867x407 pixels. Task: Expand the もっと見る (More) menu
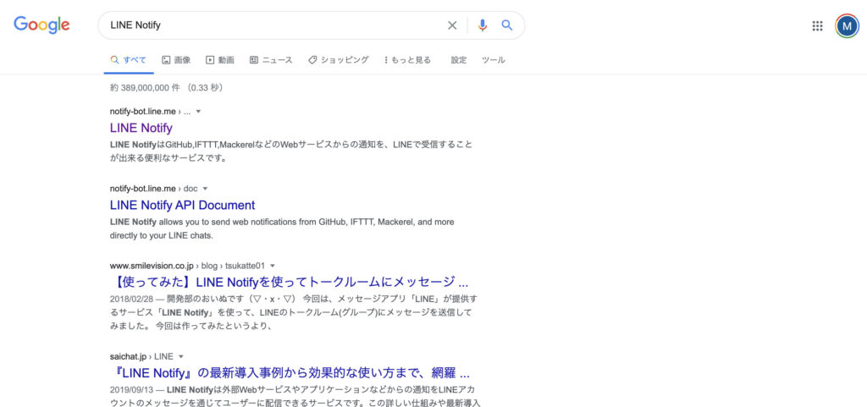(407, 60)
